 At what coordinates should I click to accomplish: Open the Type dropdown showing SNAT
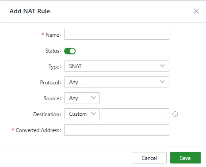[117, 66]
